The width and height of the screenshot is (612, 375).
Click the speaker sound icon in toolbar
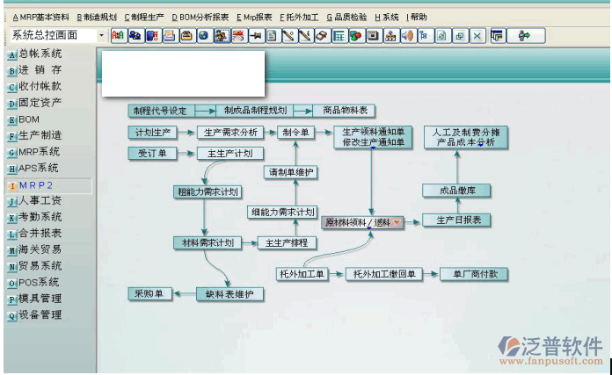pos(406,36)
